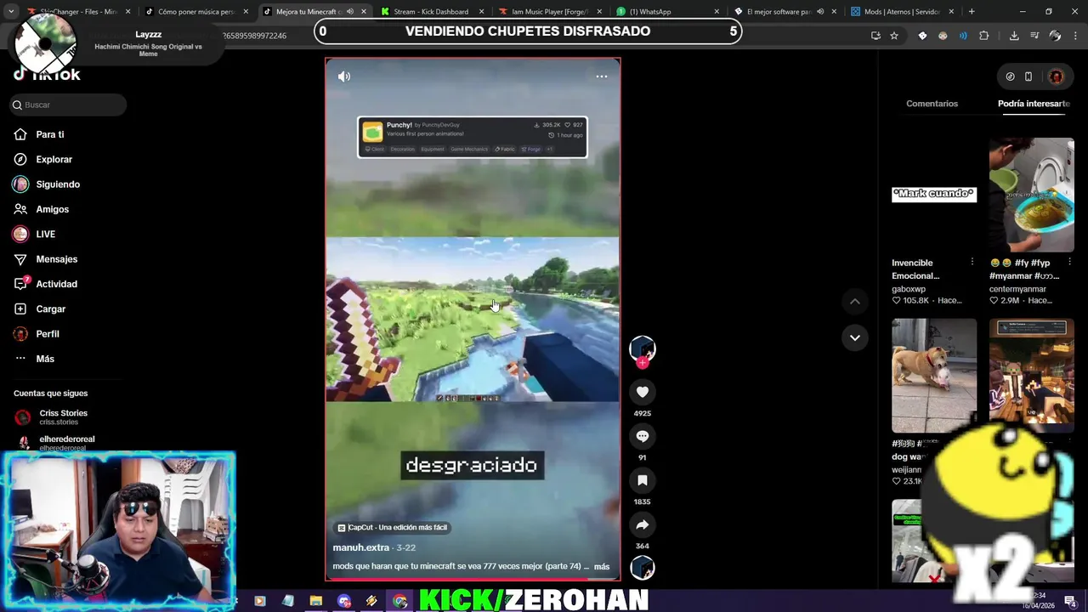1088x612 pixels.
Task: Open a new browser tab
Action: (x=972, y=12)
